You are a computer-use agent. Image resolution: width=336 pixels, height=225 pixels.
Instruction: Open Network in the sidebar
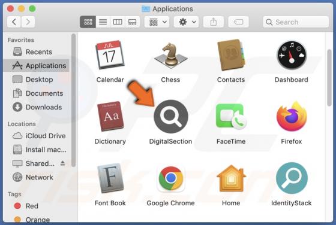click(x=36, y=177)
